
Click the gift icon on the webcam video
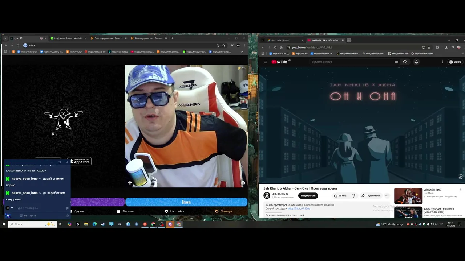click(243, 183)
